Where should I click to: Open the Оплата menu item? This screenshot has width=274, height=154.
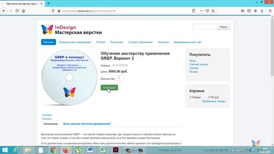pos(101,42)
